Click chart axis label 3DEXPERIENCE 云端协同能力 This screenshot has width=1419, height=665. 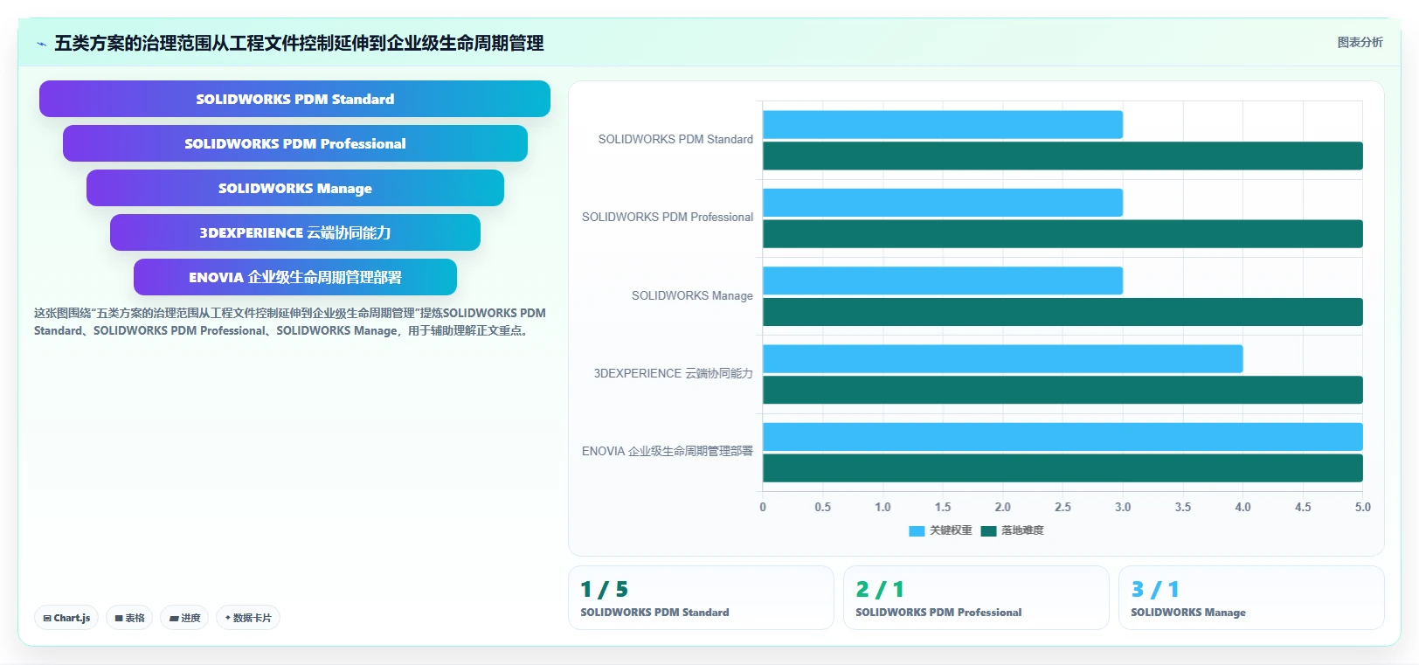673,373
